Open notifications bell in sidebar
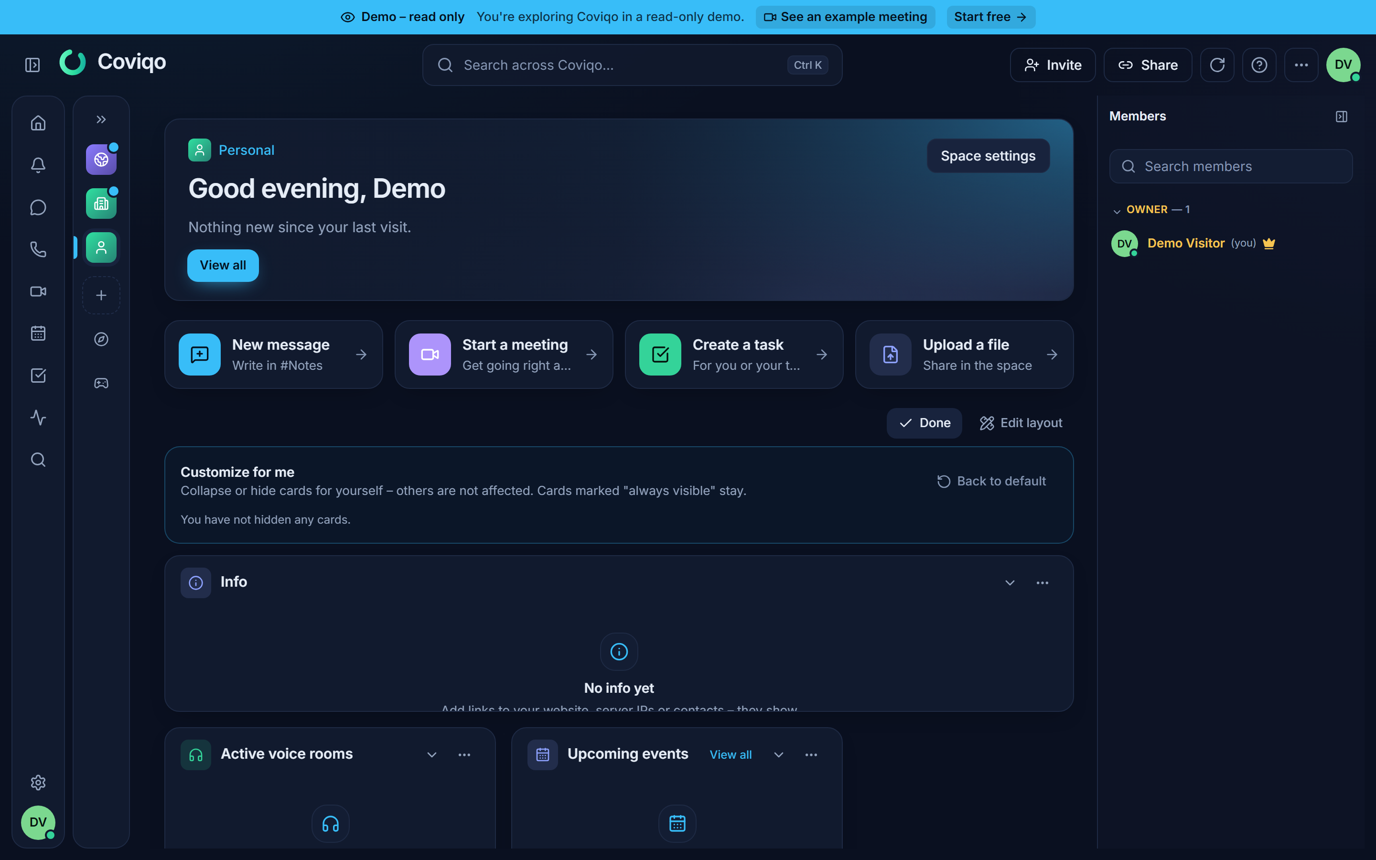The height and width of the screenshot is (860, 1376). tap(38, 165)
